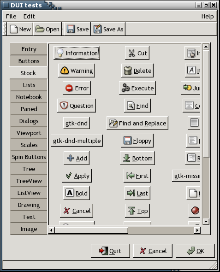Viewport: 220px width, 272px height.
Task: Click the Cut scissors stock button
Action: tap(137, 53)
